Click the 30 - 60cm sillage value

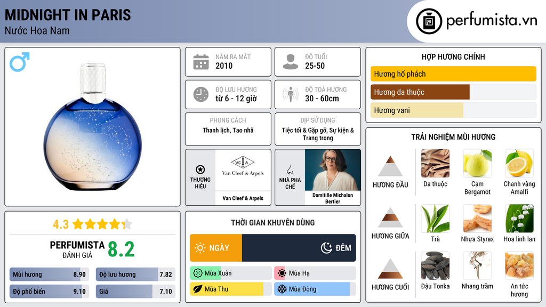click(x=322, y=99)
